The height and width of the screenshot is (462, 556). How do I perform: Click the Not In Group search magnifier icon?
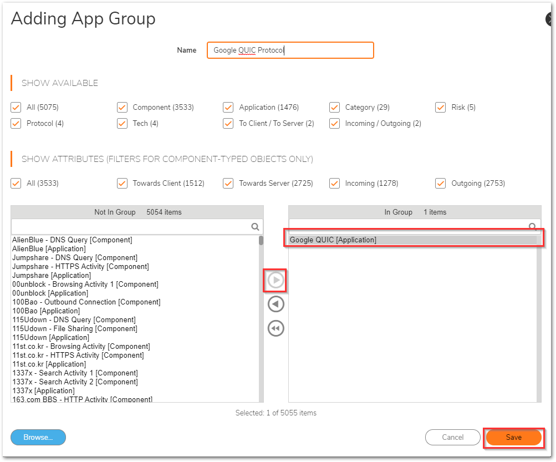[x=255, y=226]
